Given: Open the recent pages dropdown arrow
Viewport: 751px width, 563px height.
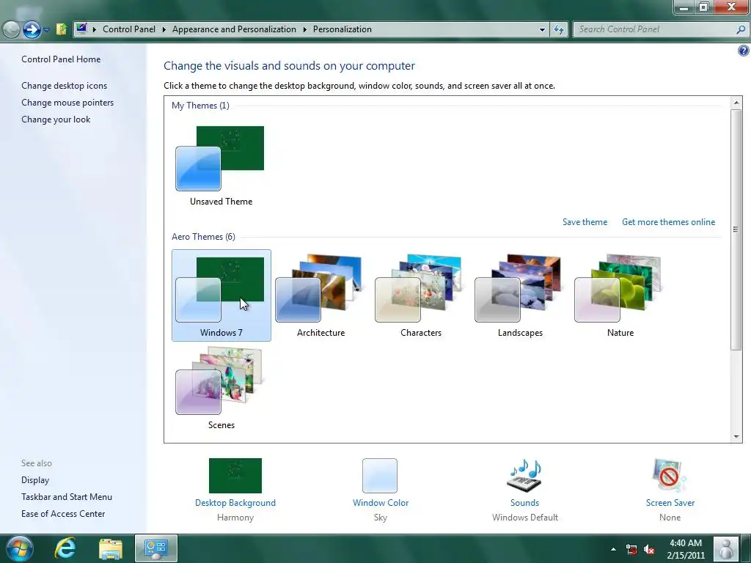Looking at the screenshot, I should (x=46, y=29).
